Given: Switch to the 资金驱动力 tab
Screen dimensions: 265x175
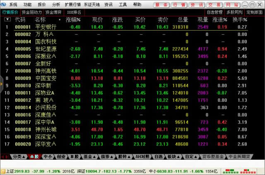Looking at the screenshot, I should click(x=31, y=12).
